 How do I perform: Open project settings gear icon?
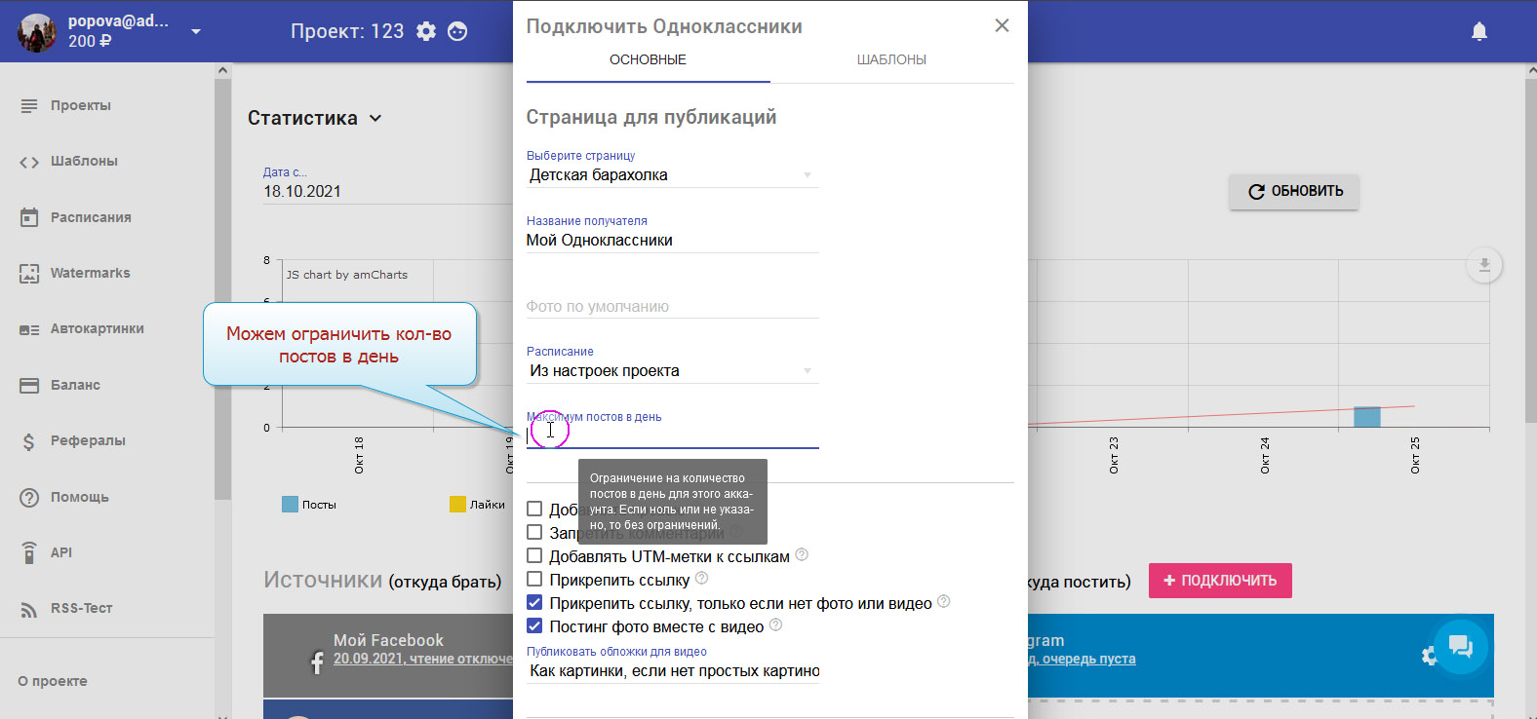(426, 31)
